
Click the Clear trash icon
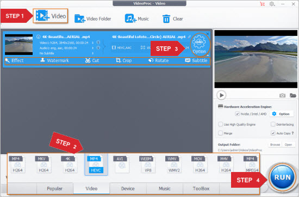[166, 19]
